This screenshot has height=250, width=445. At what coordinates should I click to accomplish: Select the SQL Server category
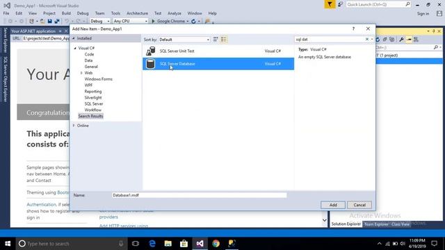(x=94, y=103)
